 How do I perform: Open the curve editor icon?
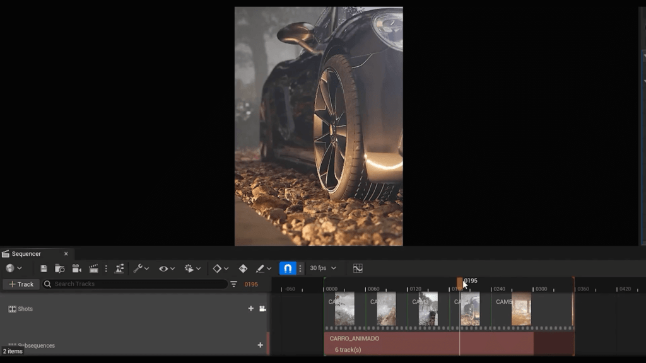(x=358, y=268)
